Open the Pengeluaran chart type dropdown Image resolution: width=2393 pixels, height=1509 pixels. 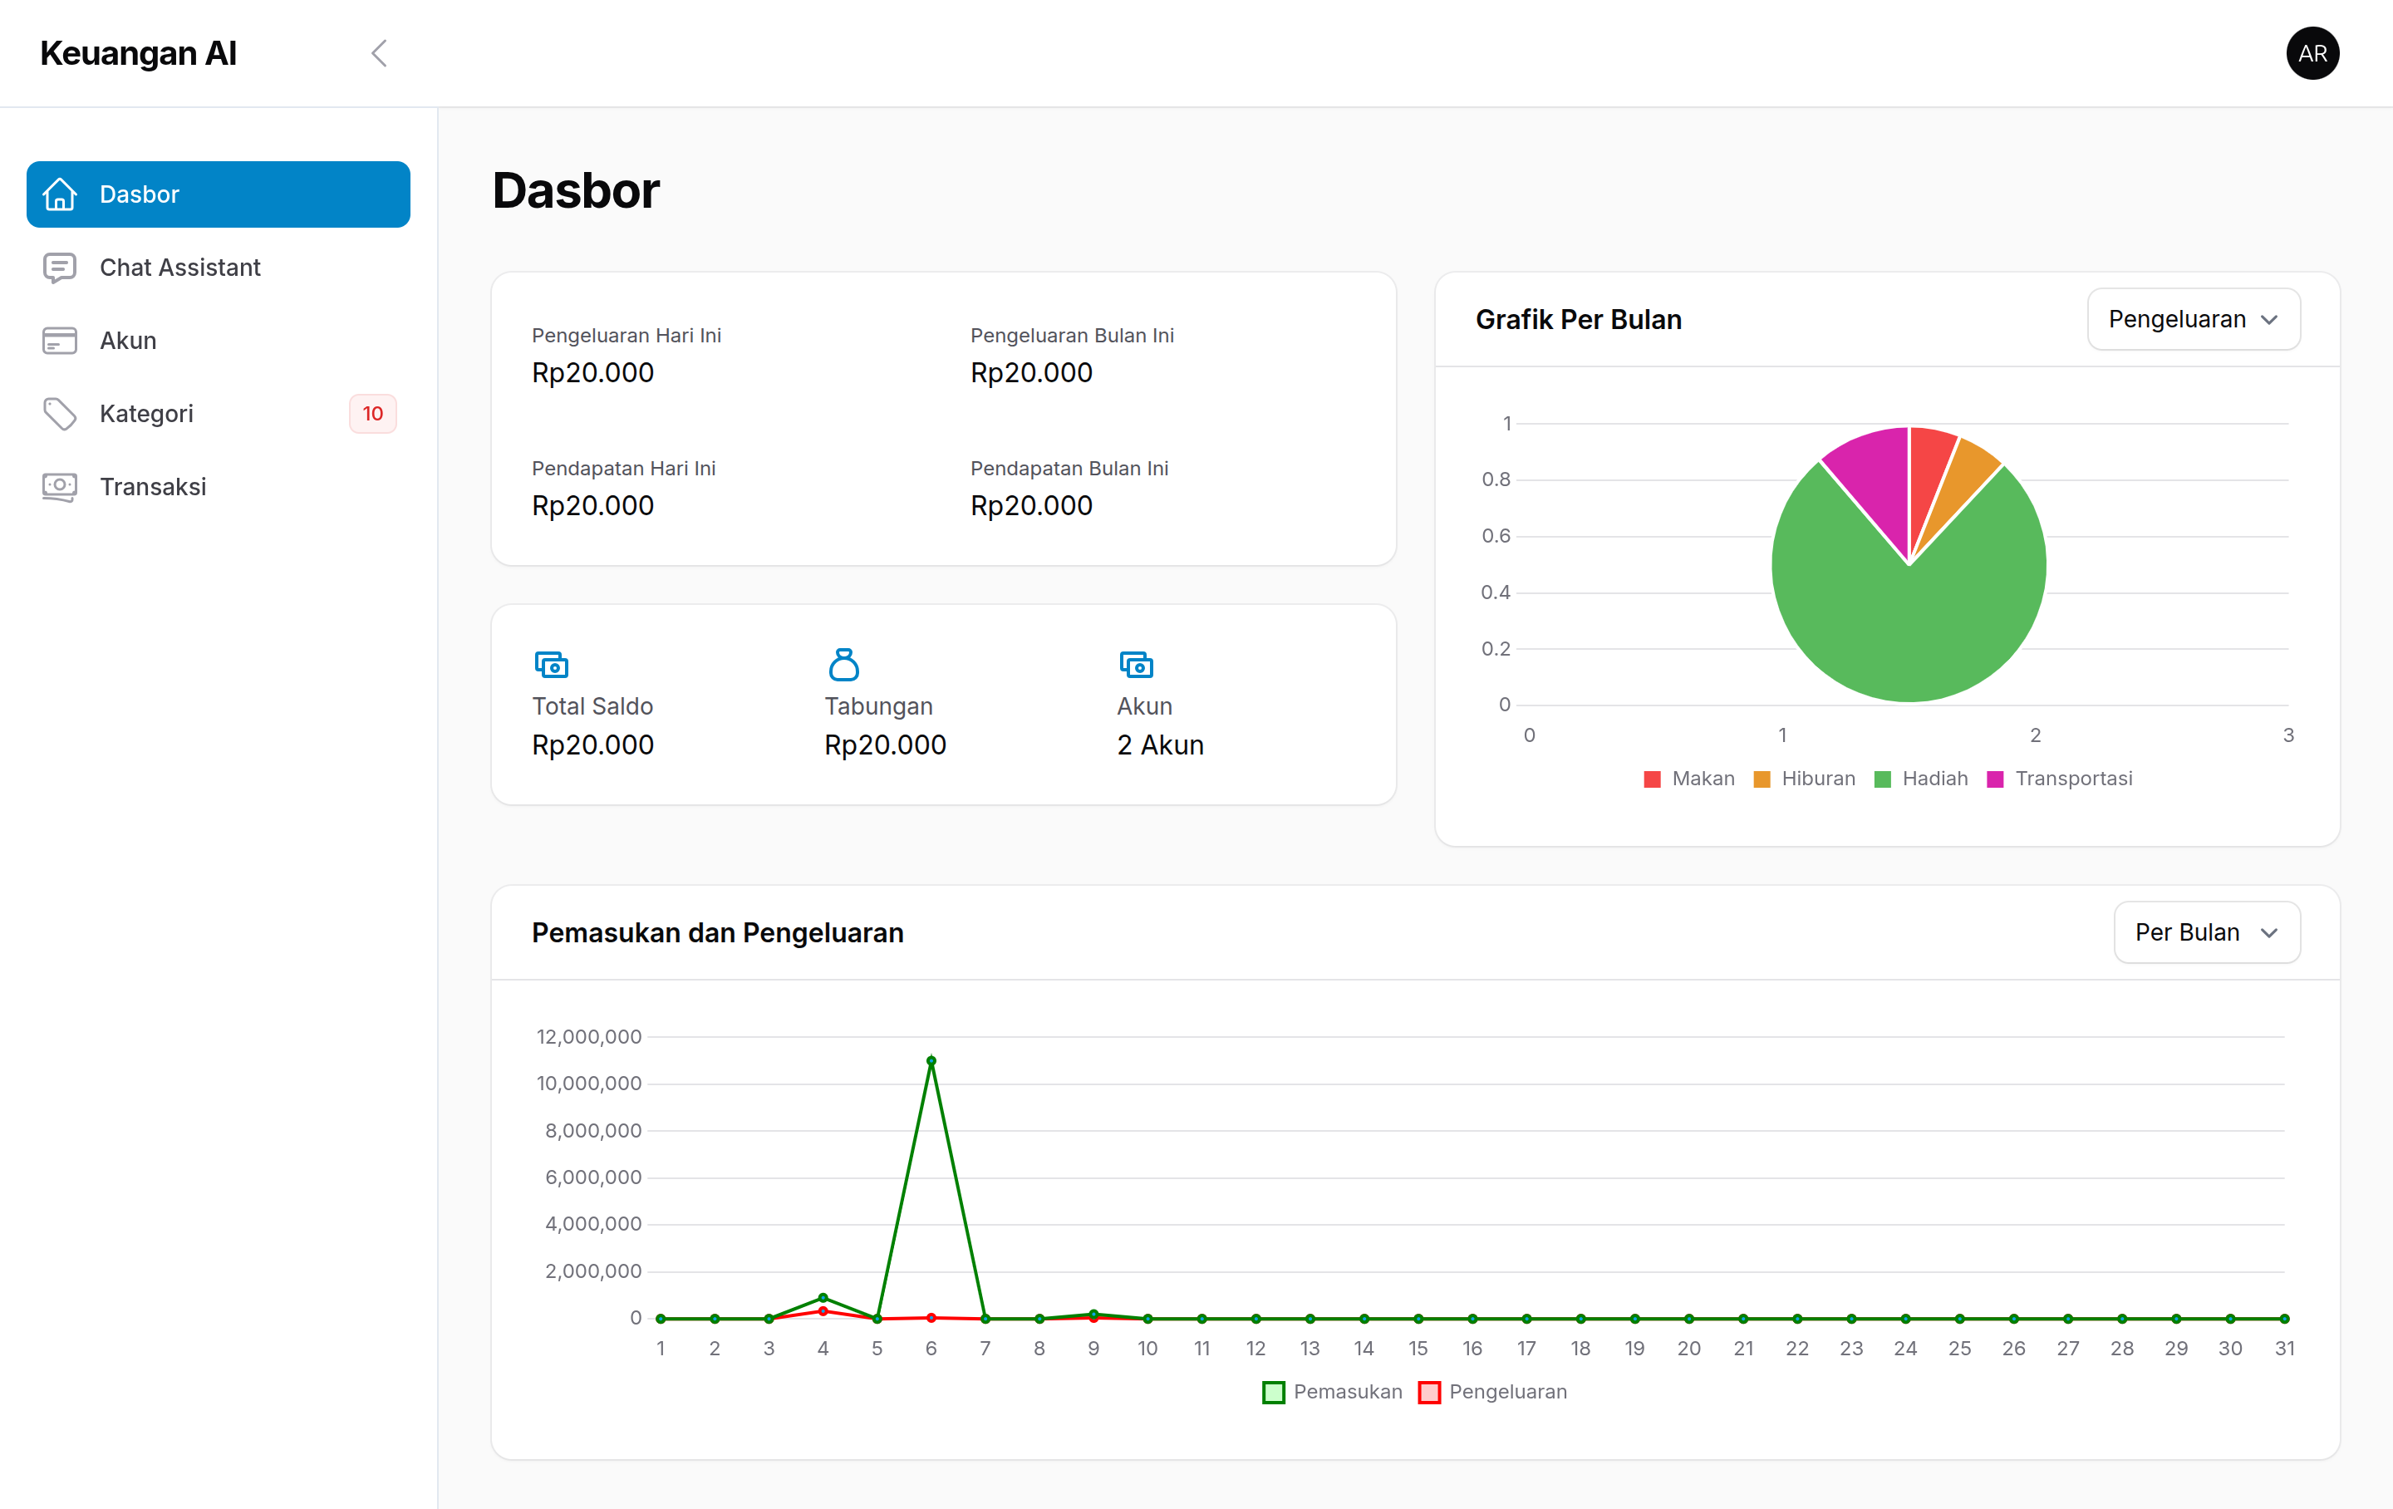coord(2192,319)
